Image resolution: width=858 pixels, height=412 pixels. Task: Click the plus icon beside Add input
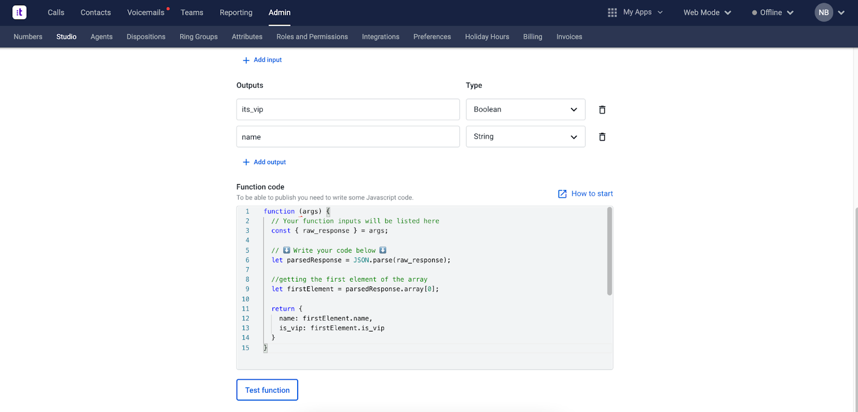coord(246,60)
